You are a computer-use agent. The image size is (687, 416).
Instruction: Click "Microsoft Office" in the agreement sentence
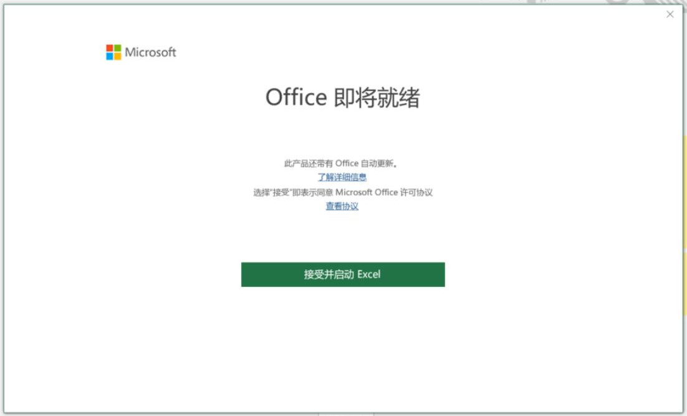pyautogui.click(x=367, y=192)
